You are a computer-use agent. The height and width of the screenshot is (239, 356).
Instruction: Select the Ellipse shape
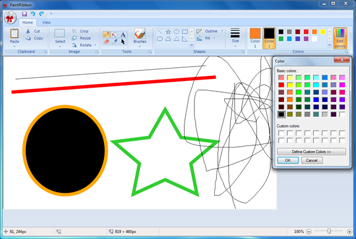click(x=176, y=31)
